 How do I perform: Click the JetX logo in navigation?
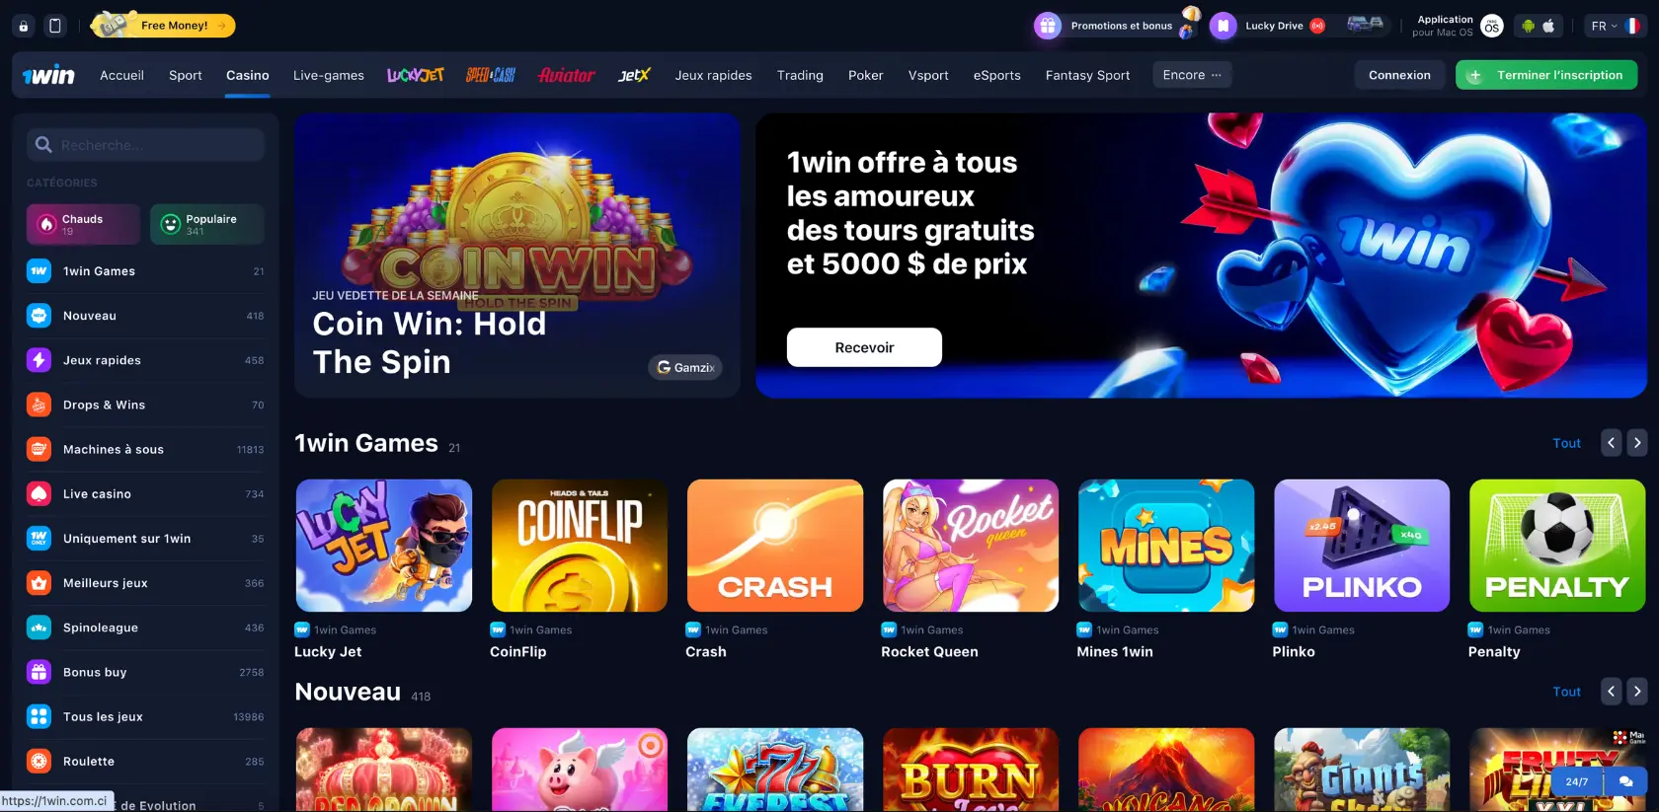(x=634, y=75)
